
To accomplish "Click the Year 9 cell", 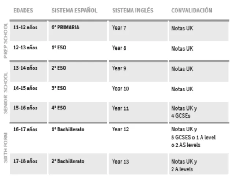I will pos(119,68).
